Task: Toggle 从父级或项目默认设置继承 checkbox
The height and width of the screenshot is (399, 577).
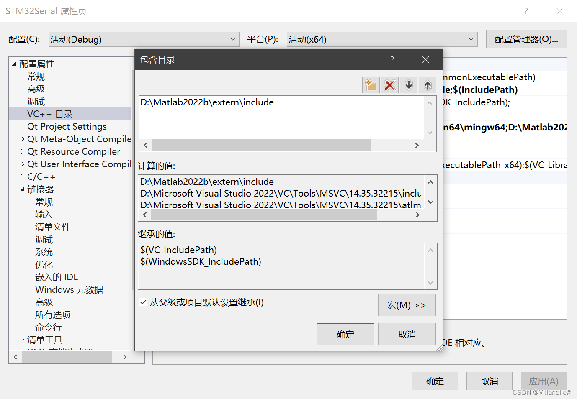Action: coord(143,302)
